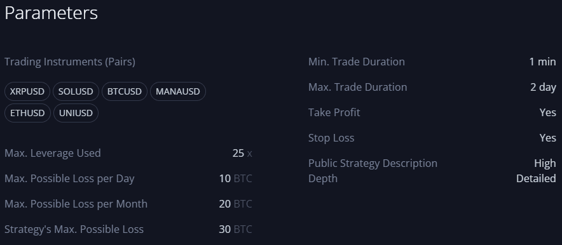Click the 20 BTC monthly loss value
This screenshot has height=245, width=562.
(235, 204)
